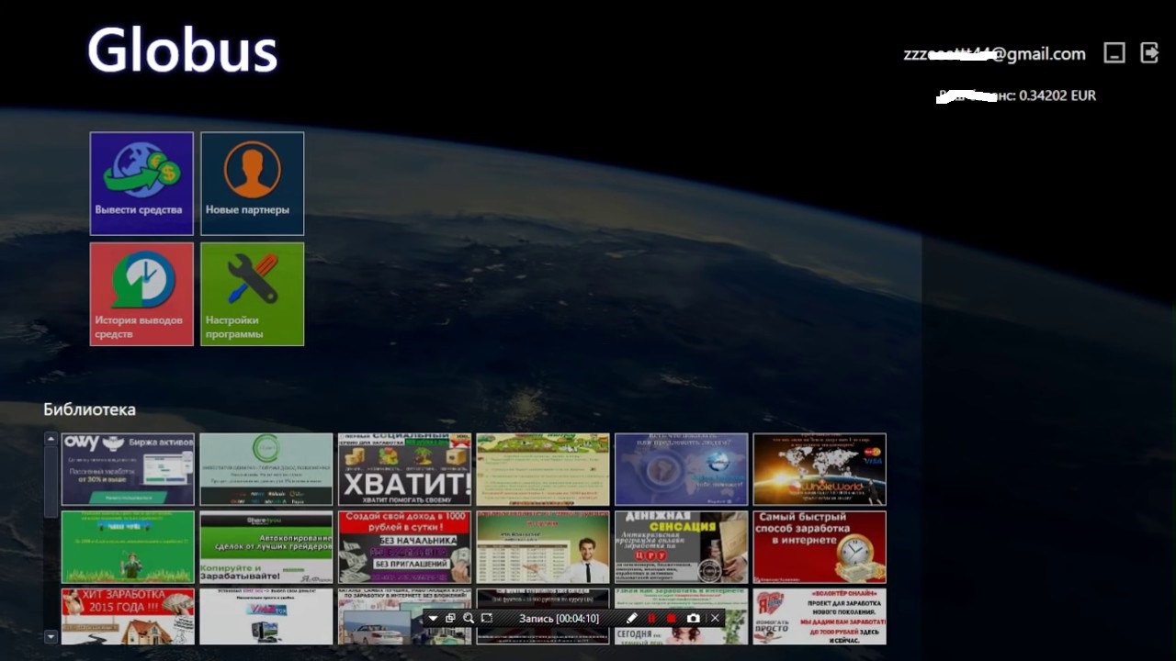Click the 0.34202 EUR balance
The width and height of the screenshot is (1176, 661).
click(1057, 95)
